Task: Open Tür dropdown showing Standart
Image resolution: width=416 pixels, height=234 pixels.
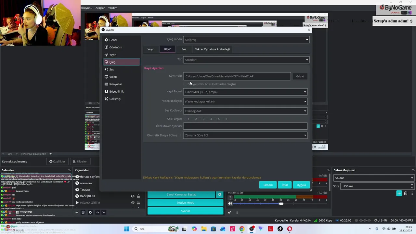Action: [246, 60]
